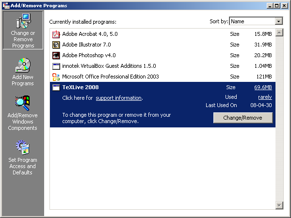Click the scrollbar down arrow
The image size is (291, 218).
pos(279,206)
